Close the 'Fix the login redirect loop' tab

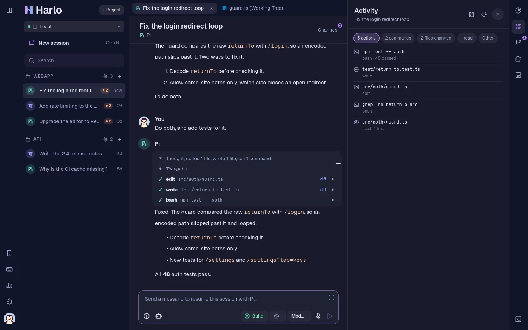click(x=212, y=8)
